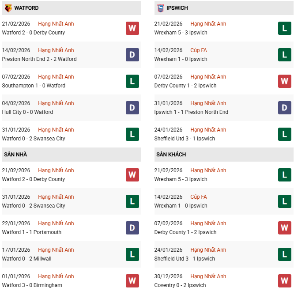Click the Watford team header title
This screenshot has height=291, width=294.
(26, 8)
